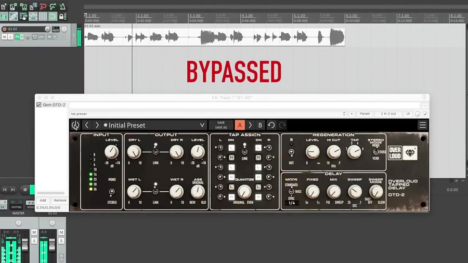Select the B comparison slot

point(261,125)
